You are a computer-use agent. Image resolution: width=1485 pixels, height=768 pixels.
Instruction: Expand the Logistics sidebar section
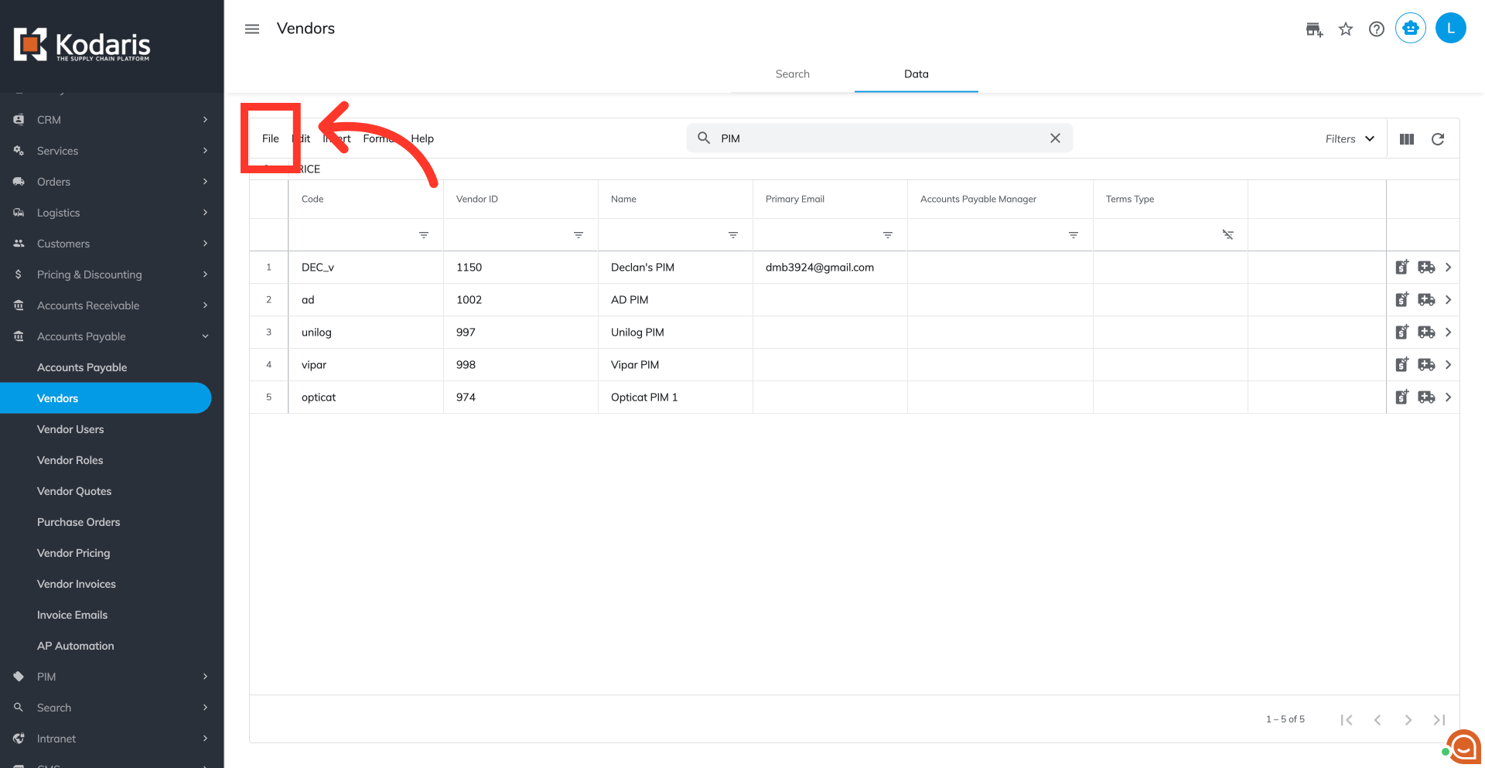point(112,213)
